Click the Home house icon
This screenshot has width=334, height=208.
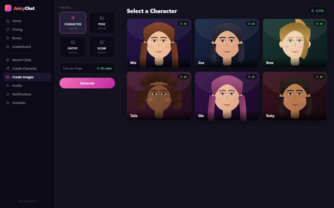(8, 21)
